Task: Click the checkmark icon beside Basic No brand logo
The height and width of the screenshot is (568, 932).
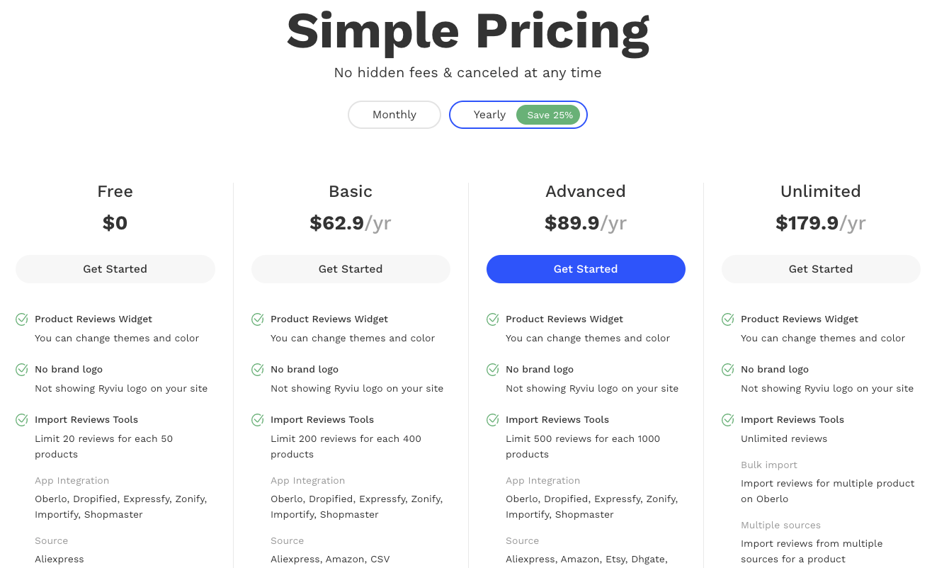Action: (258, 370)
